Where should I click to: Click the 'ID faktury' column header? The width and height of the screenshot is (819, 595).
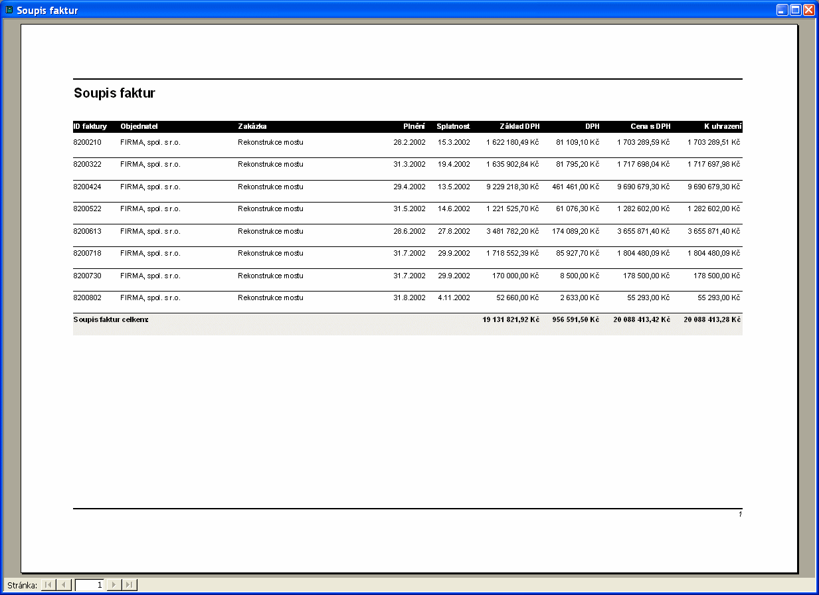point(90,126)
